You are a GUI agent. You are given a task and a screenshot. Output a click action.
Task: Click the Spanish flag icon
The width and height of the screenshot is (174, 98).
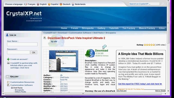pyautogui.click(x=49, y=4)
